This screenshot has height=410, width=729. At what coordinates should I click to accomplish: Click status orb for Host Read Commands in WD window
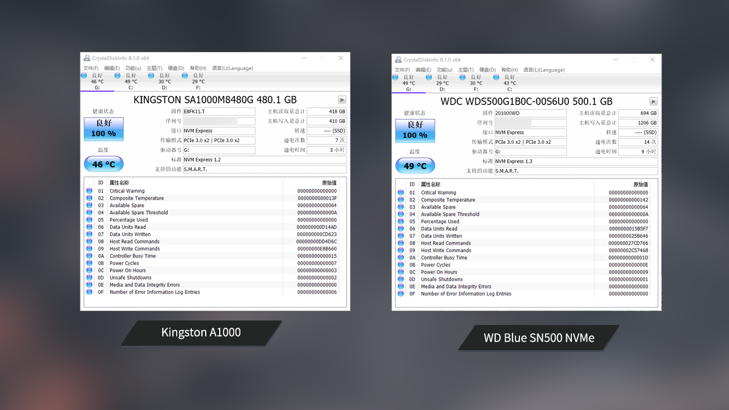pyautogui.click(x=401, y=243)
